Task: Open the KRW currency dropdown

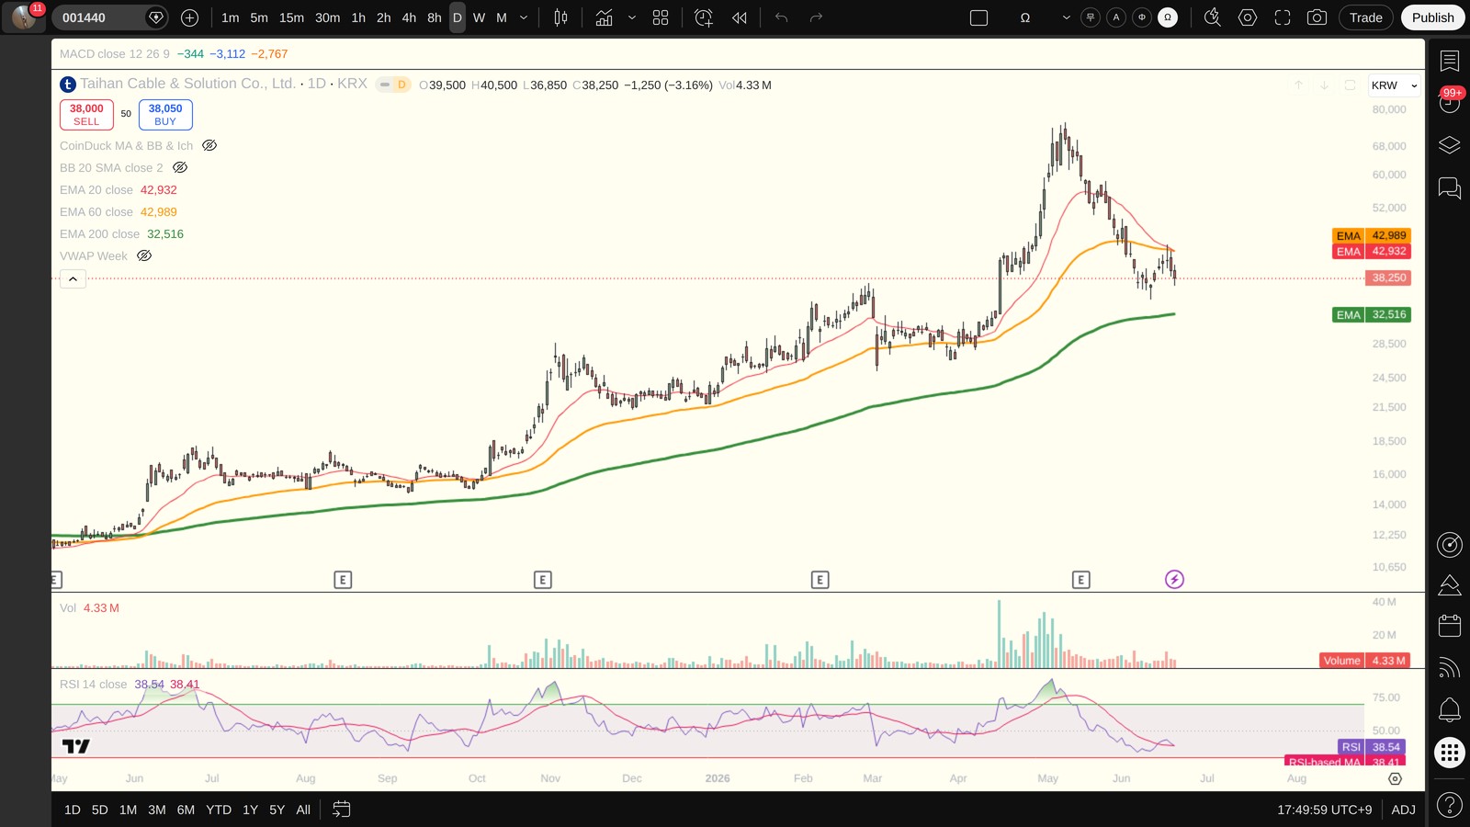Action: 1394,85
